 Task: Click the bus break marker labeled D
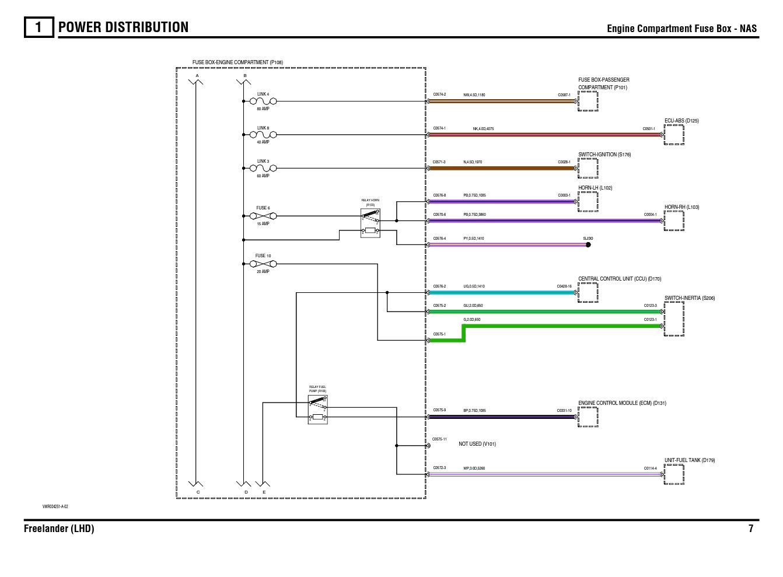pos(244,484)
